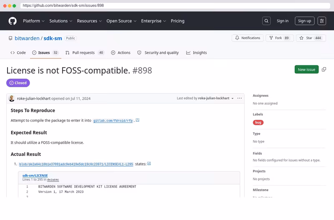Image resolution: width=334 pixels, height=220 pixels.
Task: Open the LICENSE#L1-L295 blob link
Action: [x=76, y=164]
